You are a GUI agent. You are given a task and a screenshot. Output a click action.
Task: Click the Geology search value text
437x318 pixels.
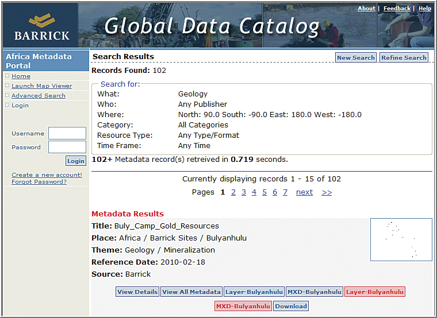(x=193, y=94)
